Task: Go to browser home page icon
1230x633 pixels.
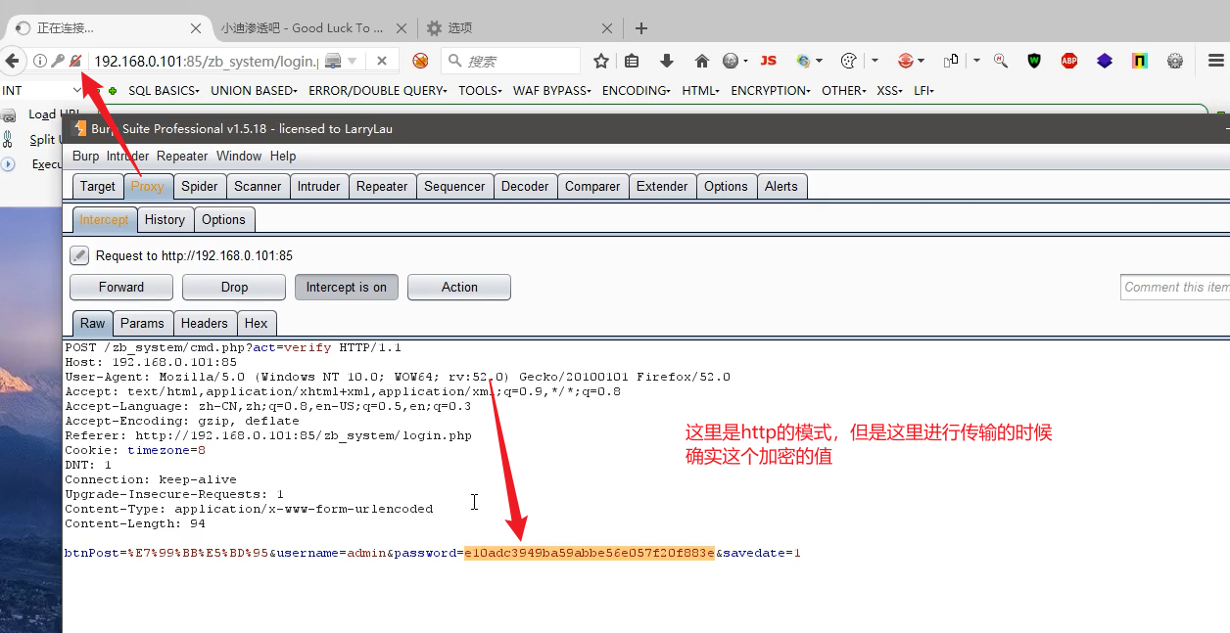Action: 701,61
